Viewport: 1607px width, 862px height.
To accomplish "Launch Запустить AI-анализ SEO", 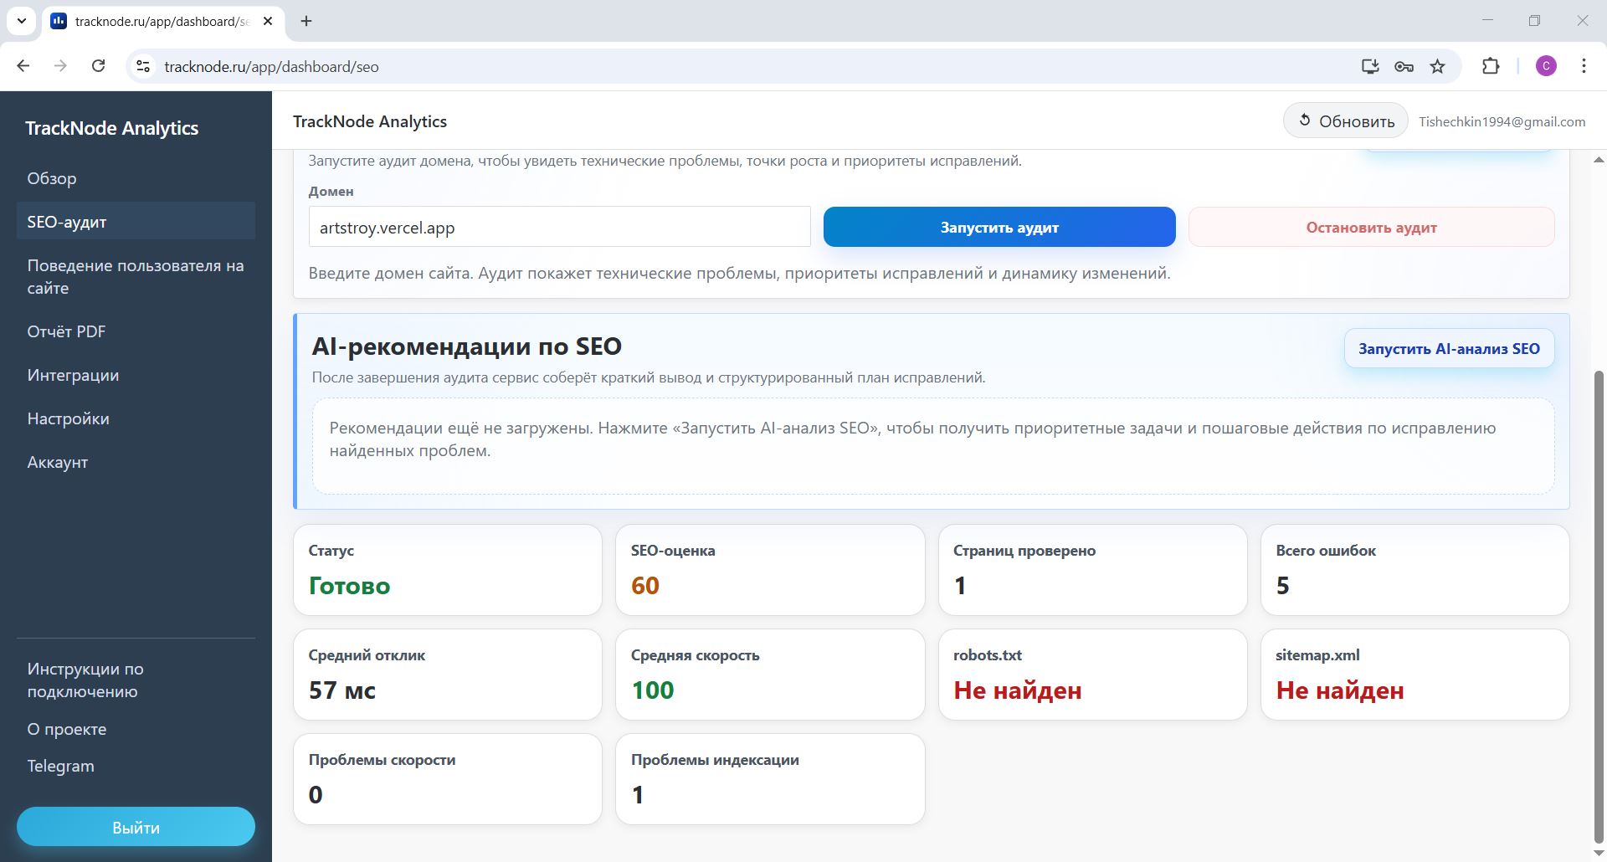I will 1449,348.
